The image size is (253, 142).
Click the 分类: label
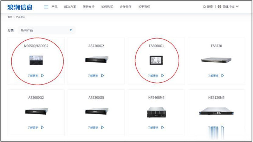click(x=11, y=30)
